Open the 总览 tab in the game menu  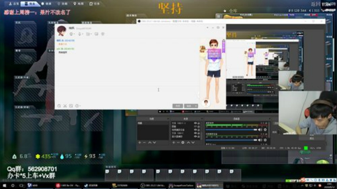14,4
